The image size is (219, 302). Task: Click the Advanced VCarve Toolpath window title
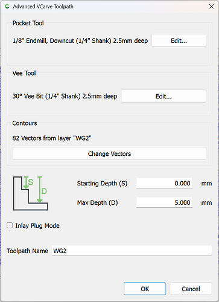pos(43,7)
